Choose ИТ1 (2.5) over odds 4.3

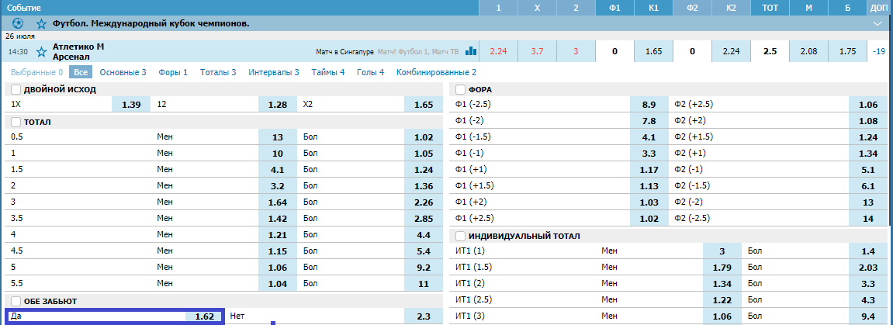click(x=867, y=299)
